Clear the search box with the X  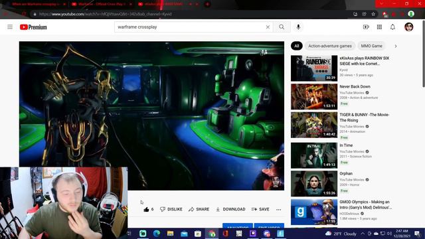tap(268, 27)
